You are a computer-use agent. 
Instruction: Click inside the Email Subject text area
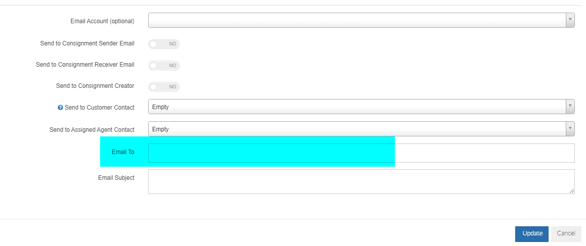(x=362, y=181)
